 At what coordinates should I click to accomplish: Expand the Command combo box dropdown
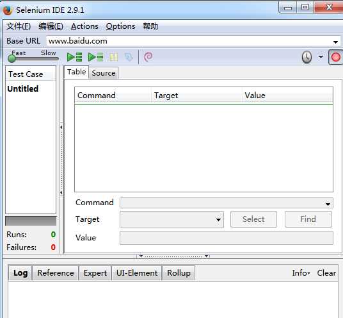click(x=328, y=204)
